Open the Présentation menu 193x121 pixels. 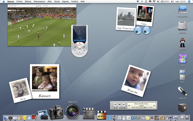[x=40, y=2]
